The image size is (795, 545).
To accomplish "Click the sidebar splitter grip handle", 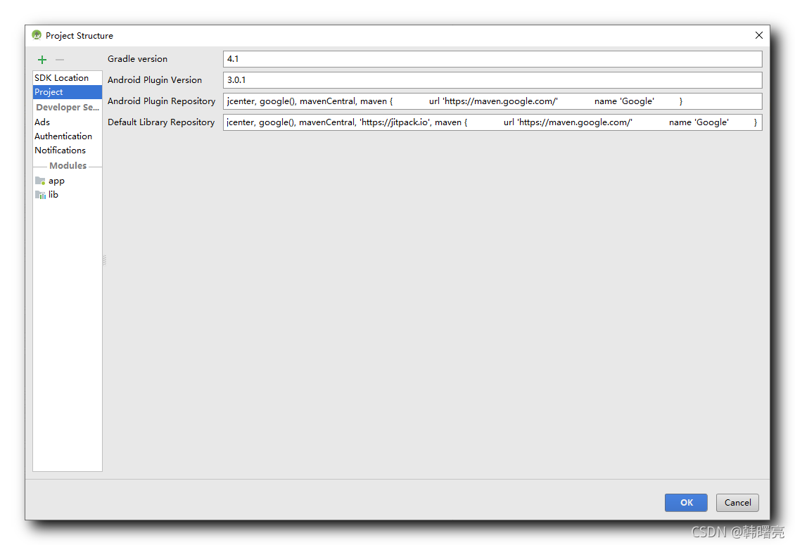I will pos(104,261).
